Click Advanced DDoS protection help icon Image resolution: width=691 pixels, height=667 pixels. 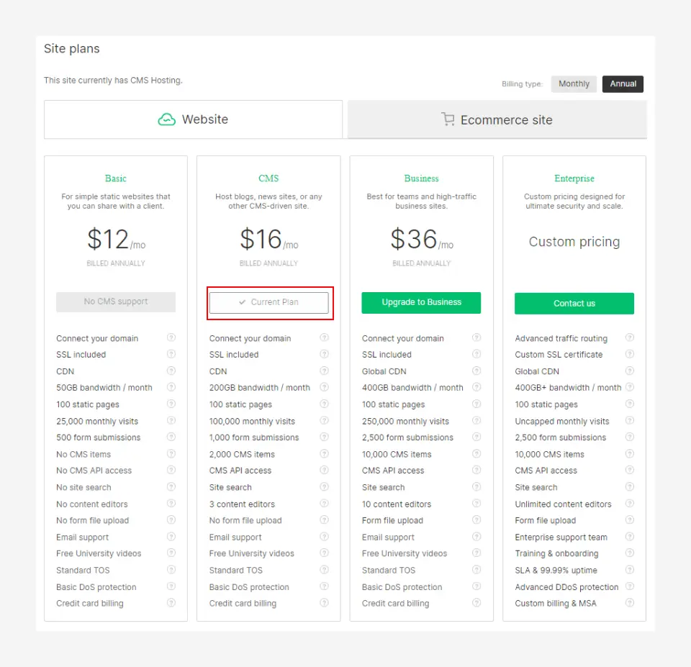(x=629, y=587)
